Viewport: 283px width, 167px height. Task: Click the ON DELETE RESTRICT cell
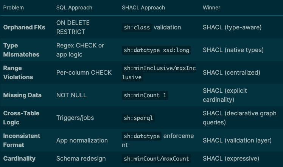[x=73, y=27]
